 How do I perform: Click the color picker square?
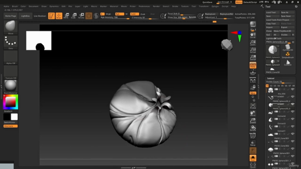(10, 102)
